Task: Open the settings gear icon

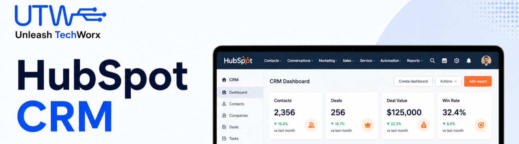Action: 457,61
